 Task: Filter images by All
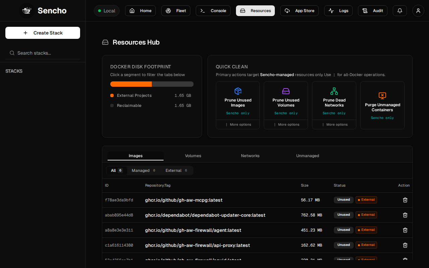point(117,171)
